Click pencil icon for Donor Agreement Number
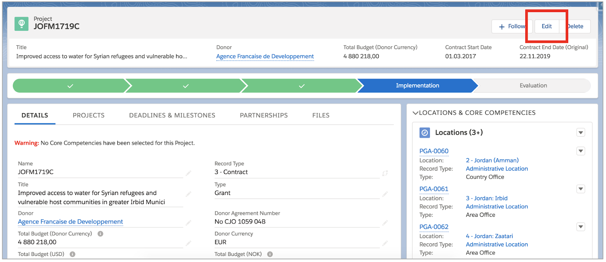Viewport: 606px width, 262px height. (385, 223)
